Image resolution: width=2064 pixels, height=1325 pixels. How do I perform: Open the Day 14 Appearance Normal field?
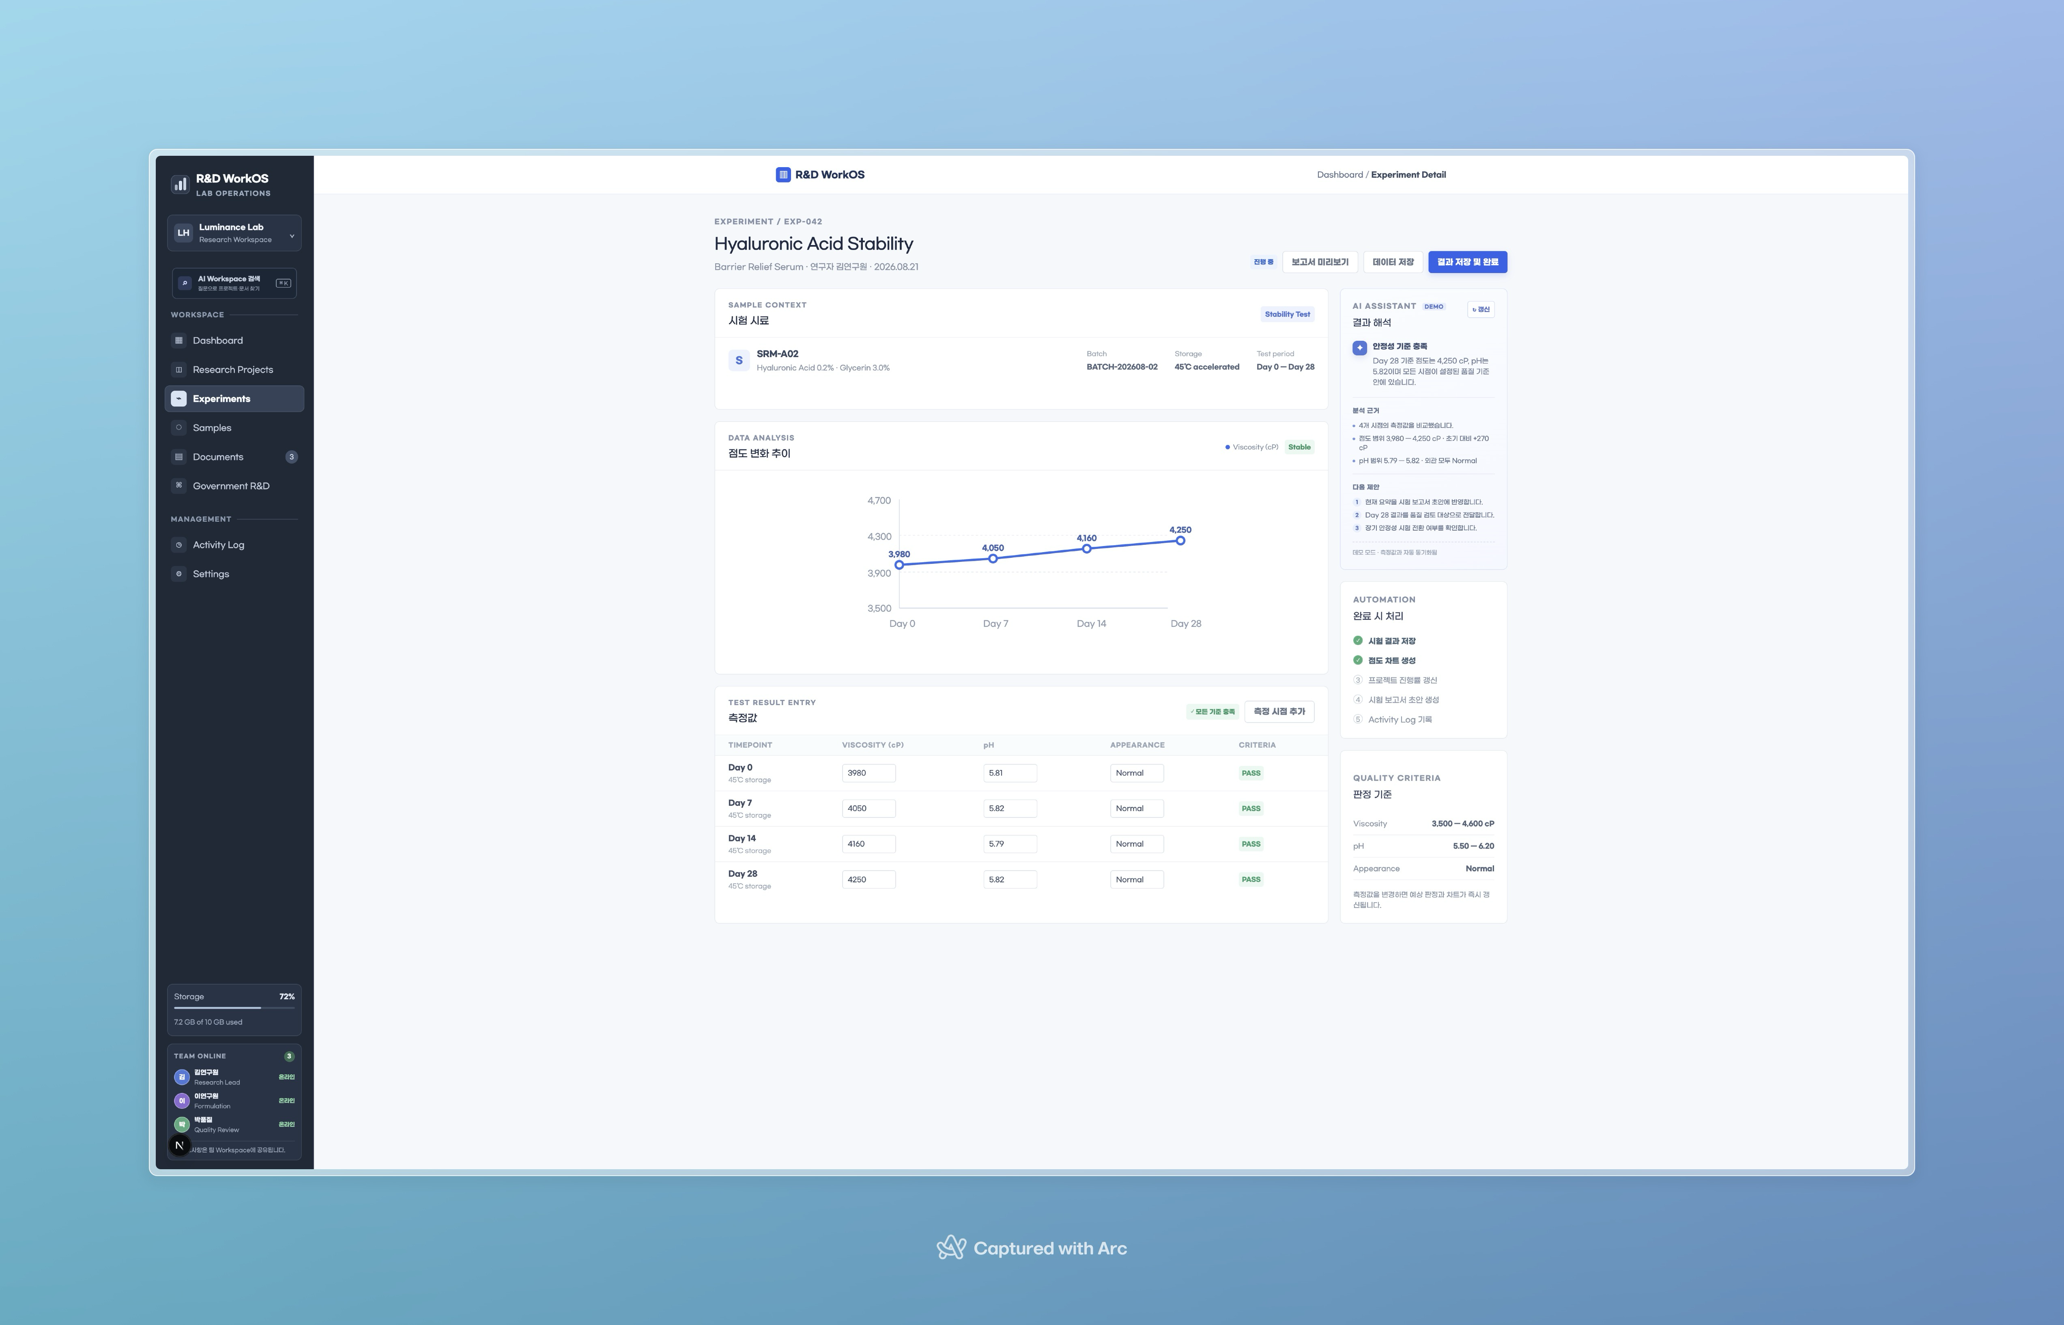[1137, 844]
